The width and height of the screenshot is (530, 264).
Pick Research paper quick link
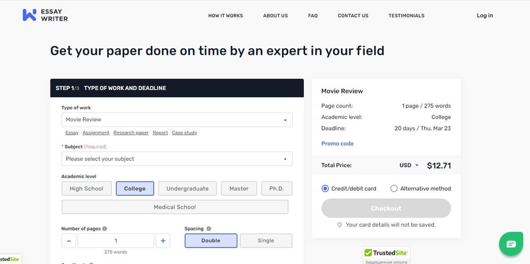pyautogui.click(x=131, y=133)
